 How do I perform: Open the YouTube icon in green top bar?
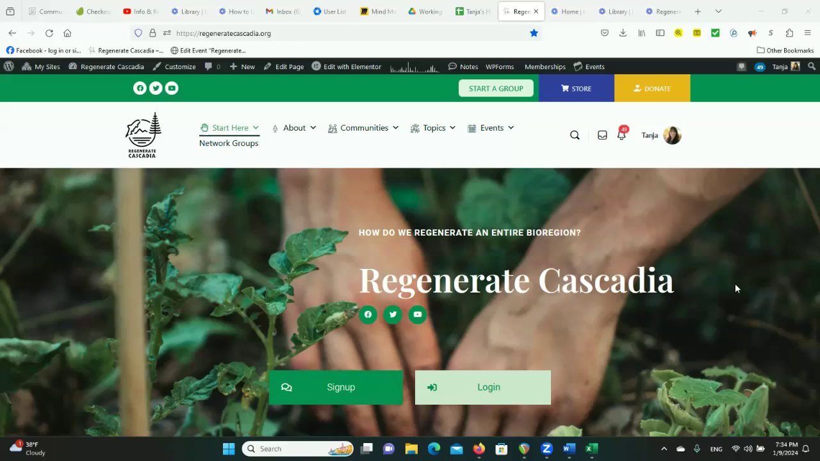click(x=172, y=88)
